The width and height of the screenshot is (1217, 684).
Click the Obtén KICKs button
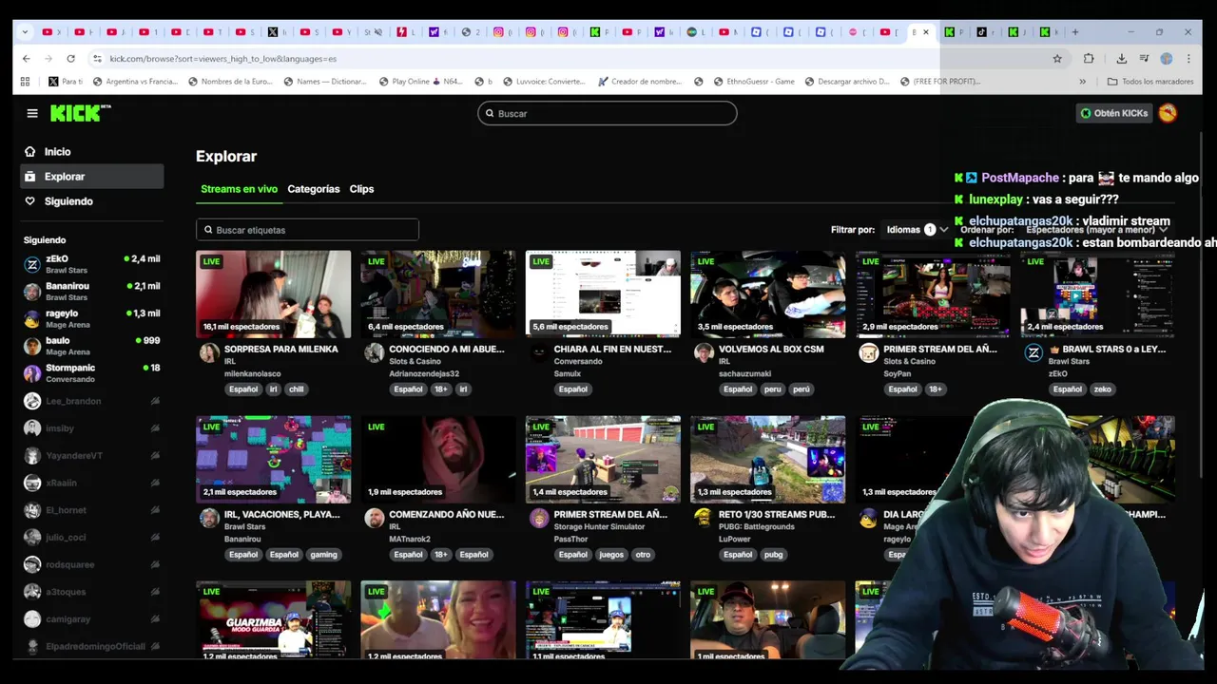click(x=1114, y=113)
